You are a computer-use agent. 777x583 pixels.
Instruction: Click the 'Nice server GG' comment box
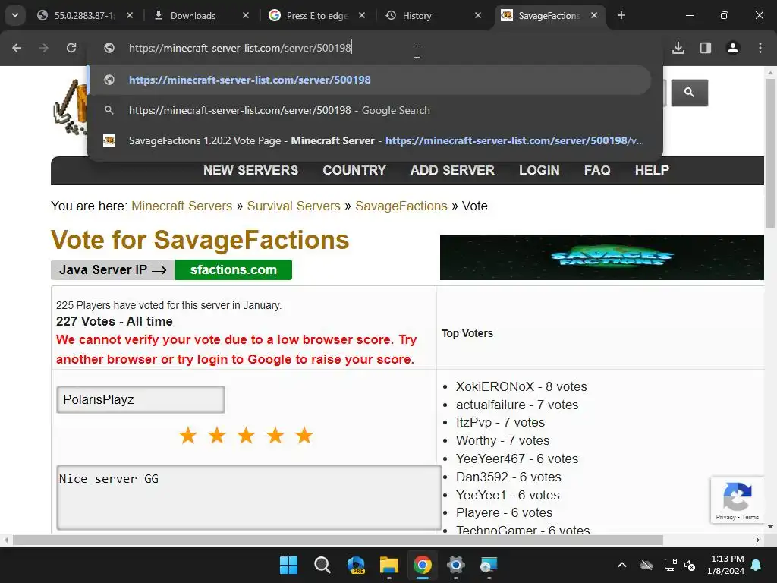pos(249,498)
